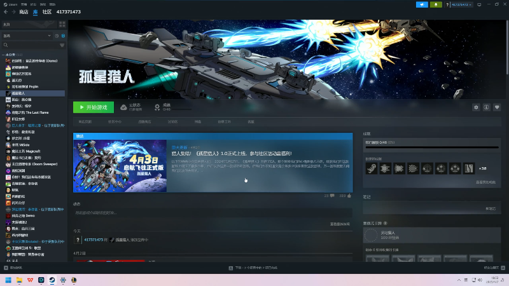Open the game info icon
This screenshot has width=509, height=286.
coord(486,107)
